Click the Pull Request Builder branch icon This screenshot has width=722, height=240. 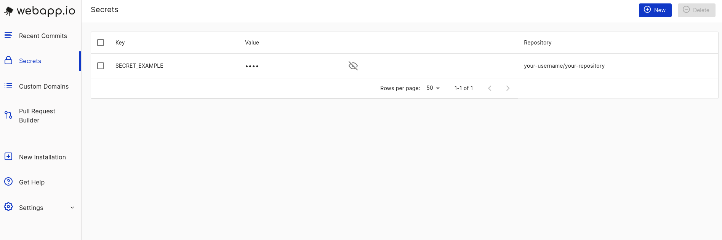(8, 114)
